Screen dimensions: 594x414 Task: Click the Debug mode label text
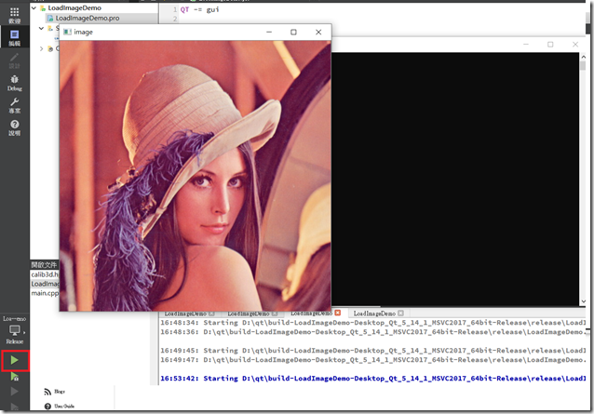coord(14,88)
